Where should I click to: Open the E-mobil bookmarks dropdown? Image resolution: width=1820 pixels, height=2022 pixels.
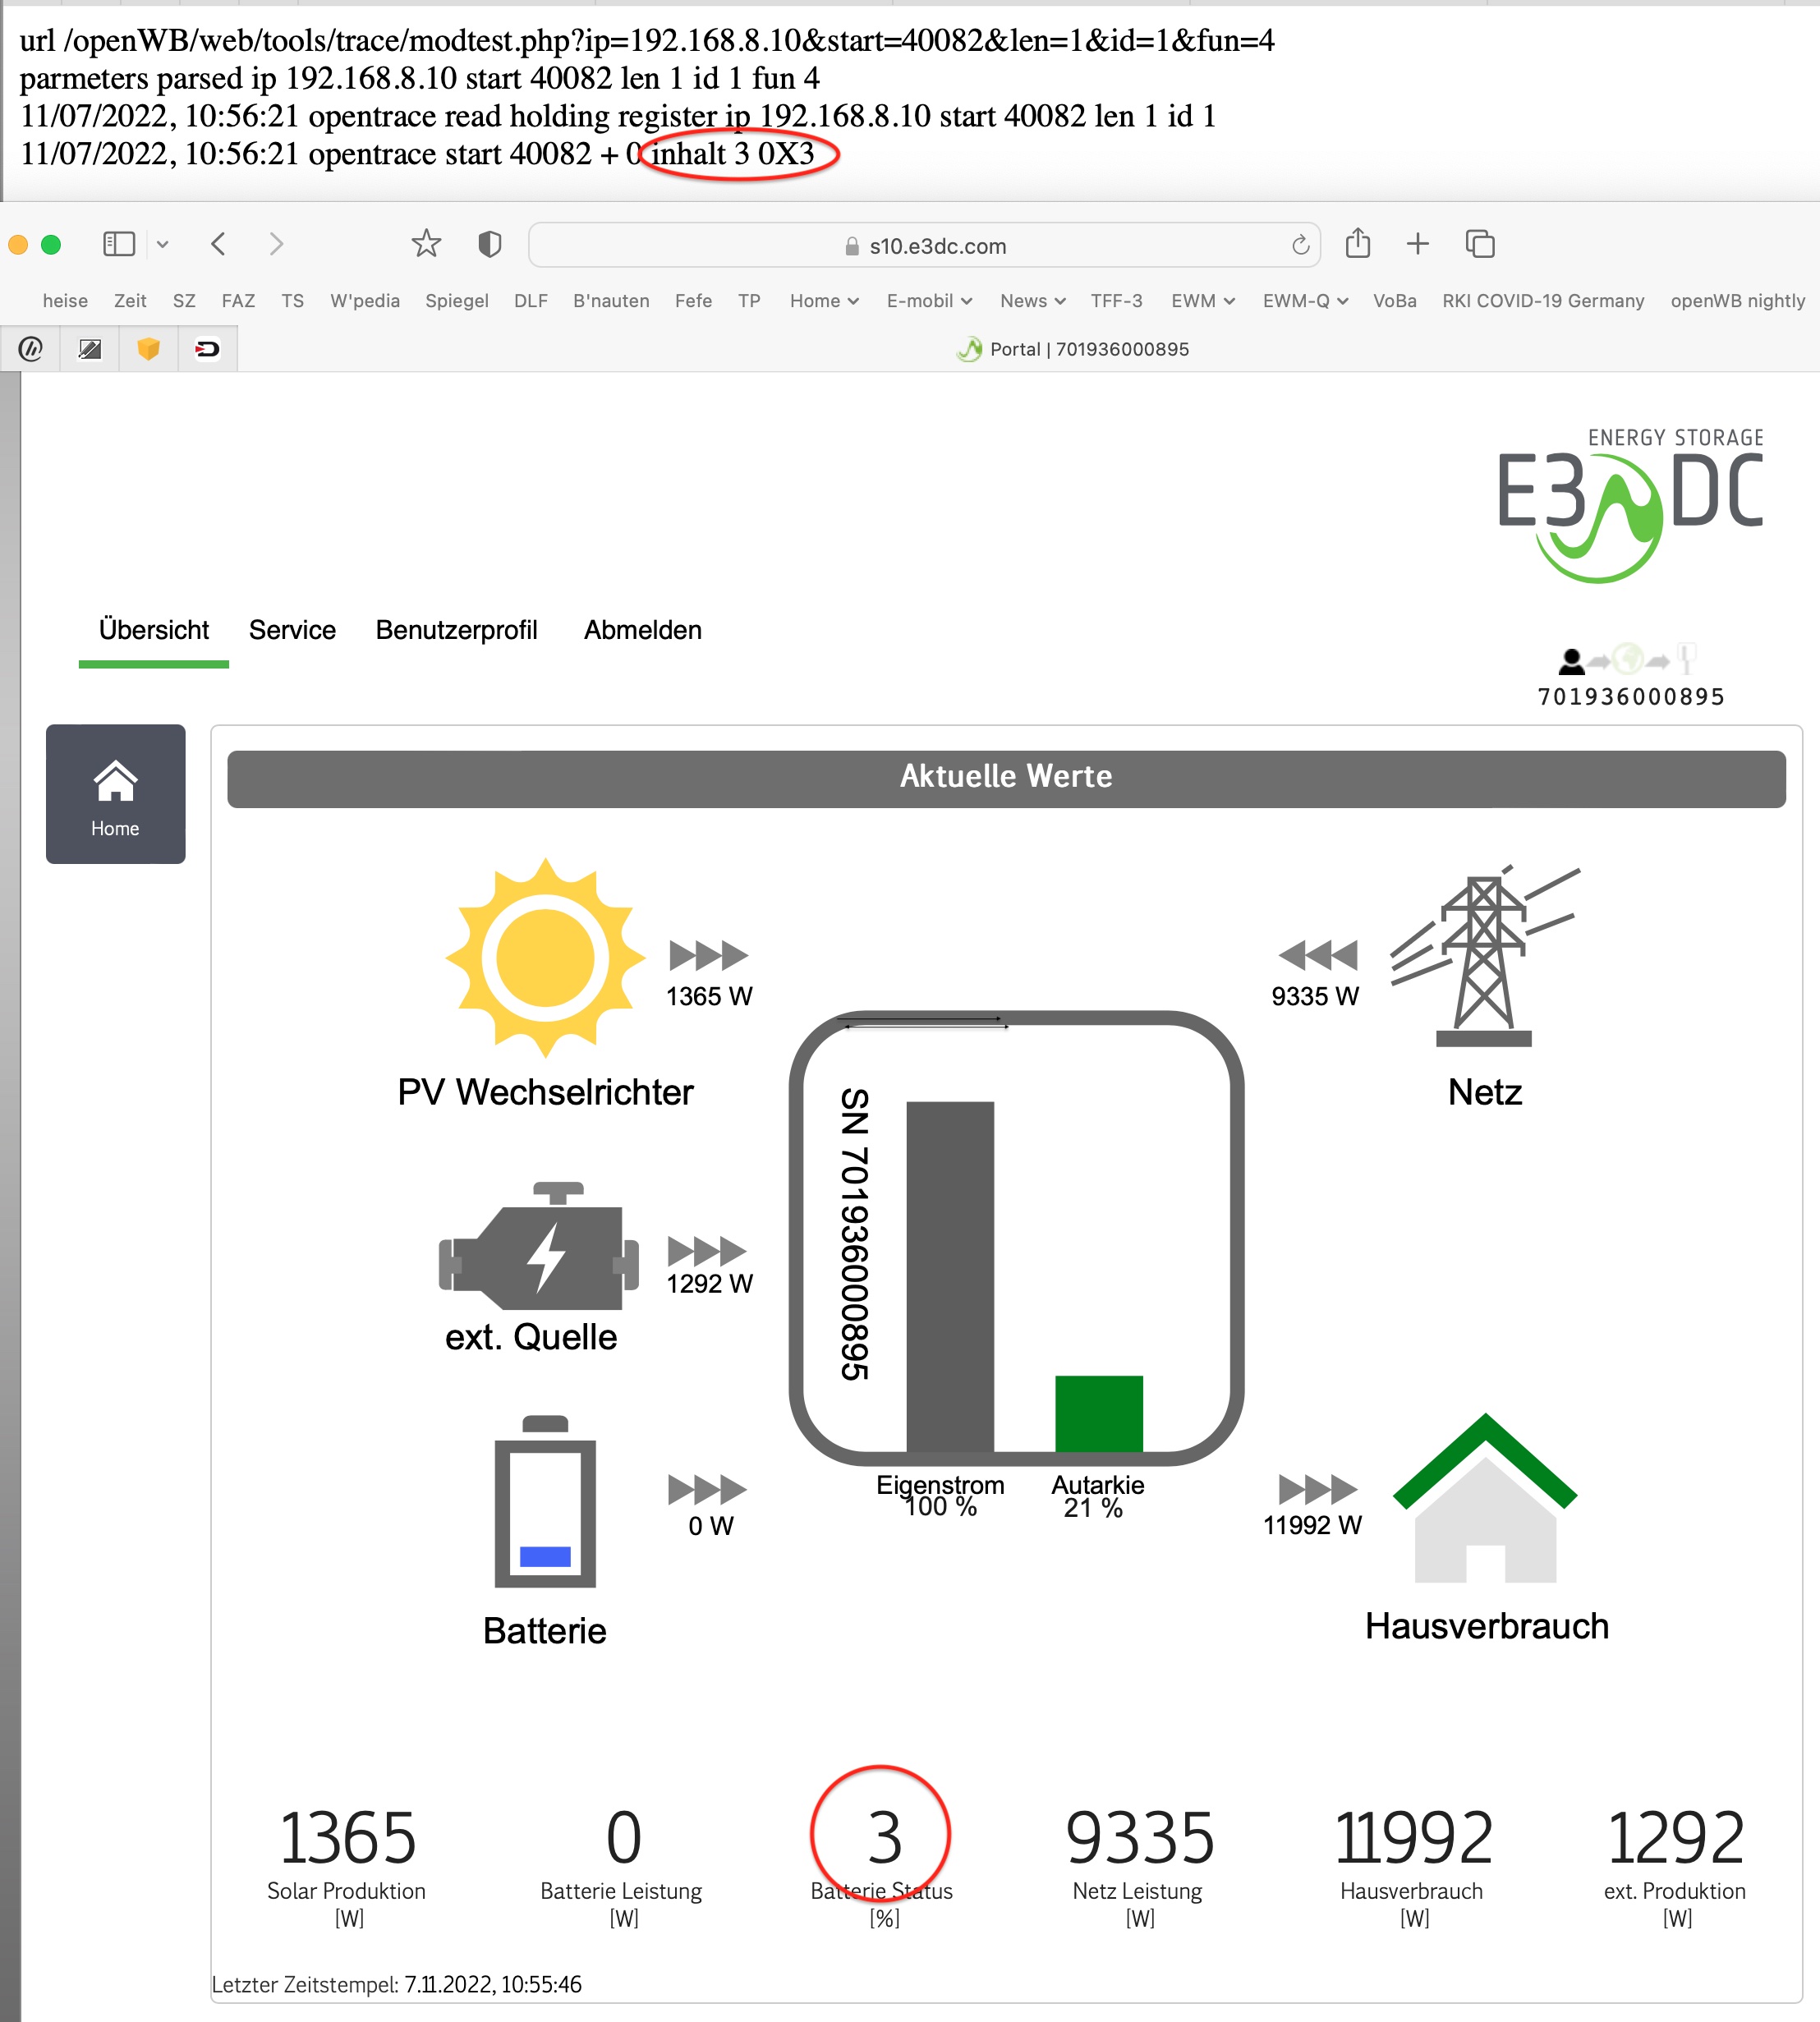[928, 301]
